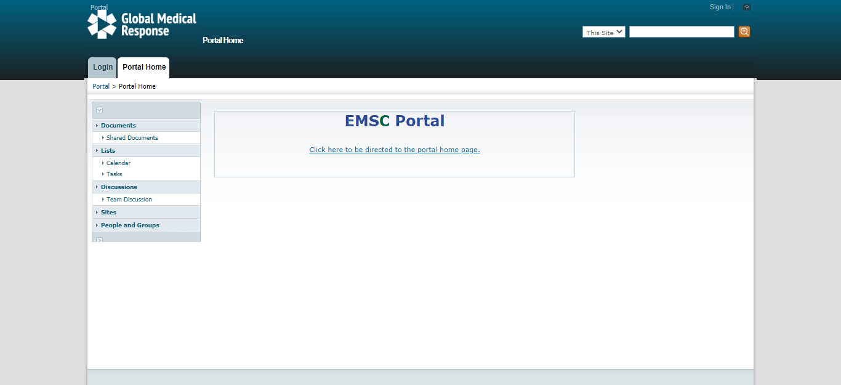
Task: Expand the People and Groups section
Action: click(x=129, y=225)
